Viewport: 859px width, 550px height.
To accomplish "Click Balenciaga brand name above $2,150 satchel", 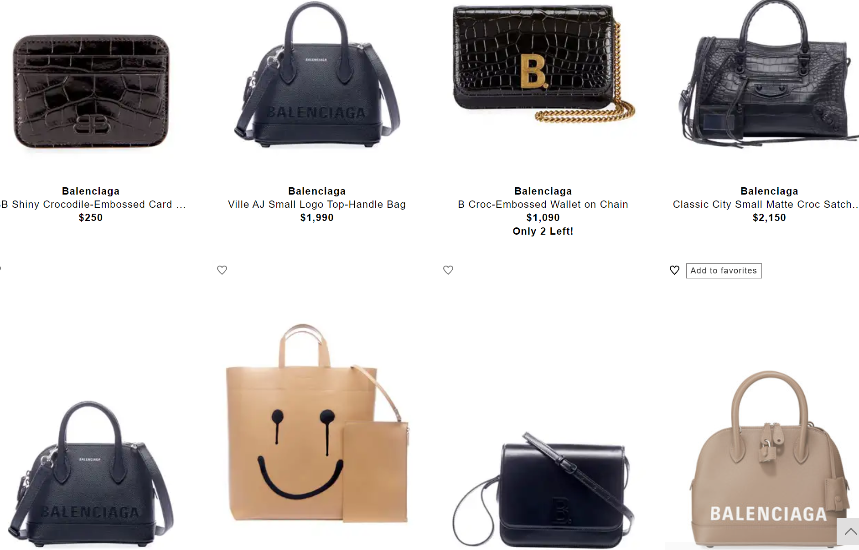I will [769, 191].
